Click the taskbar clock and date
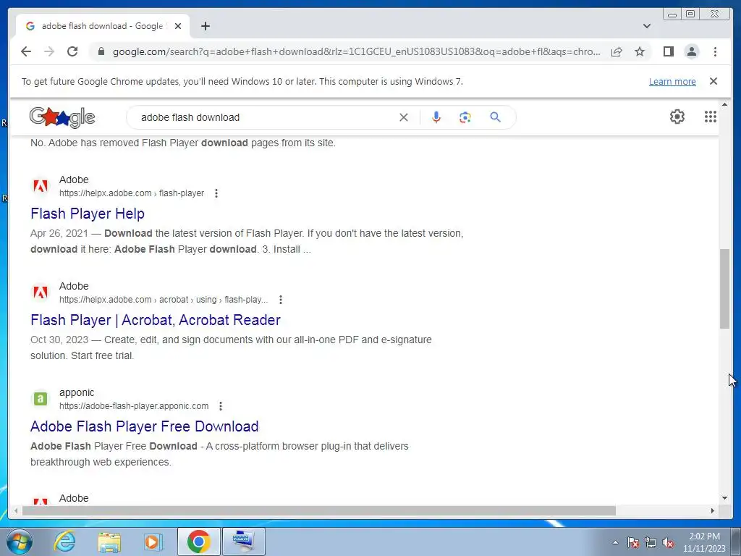The height and width of the screenshot is (556, 741). tap(703, 542)
